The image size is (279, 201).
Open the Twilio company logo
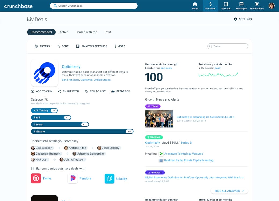36,178
